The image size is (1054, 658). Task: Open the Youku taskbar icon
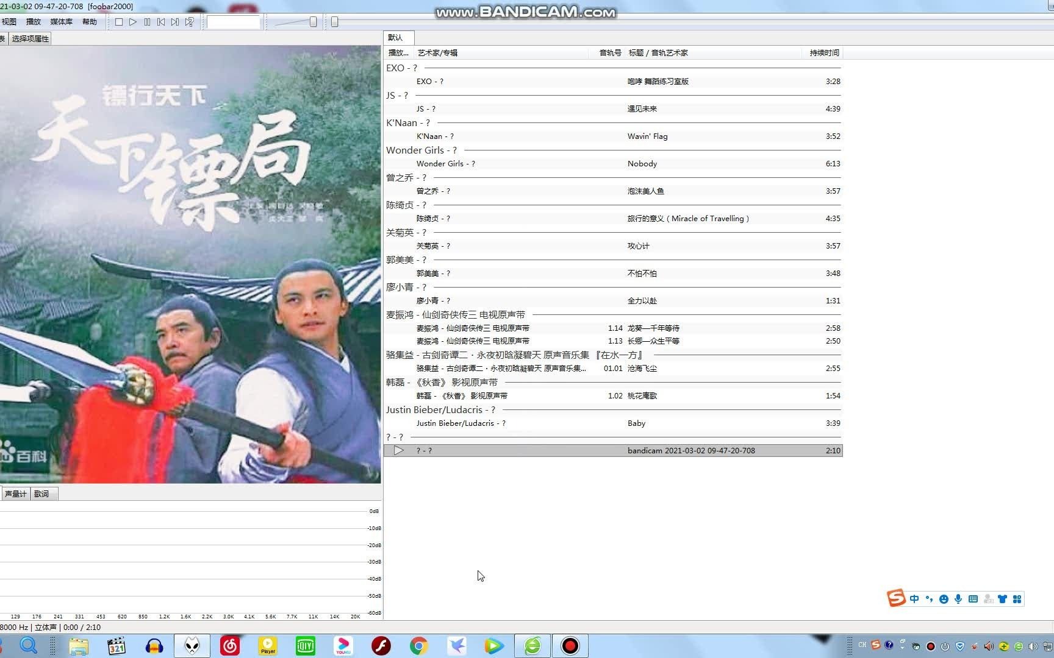(x=343, y=646)
